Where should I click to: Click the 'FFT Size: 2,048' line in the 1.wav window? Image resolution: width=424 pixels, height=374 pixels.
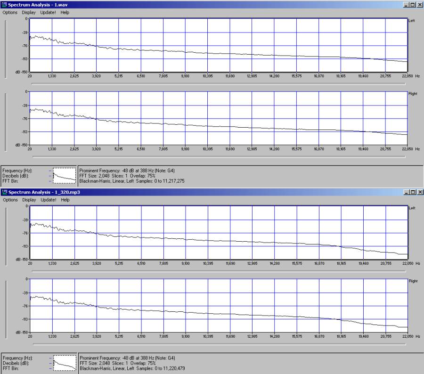pos(117,176)
